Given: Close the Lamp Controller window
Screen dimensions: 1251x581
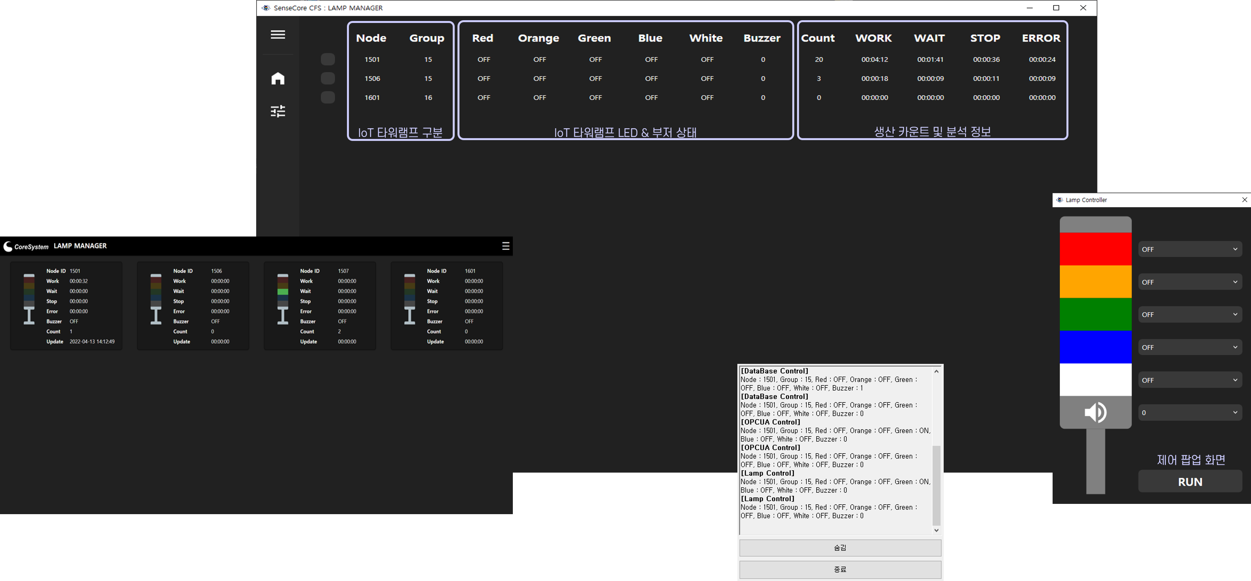Looking at the screenshot, I should point(1244,200).
